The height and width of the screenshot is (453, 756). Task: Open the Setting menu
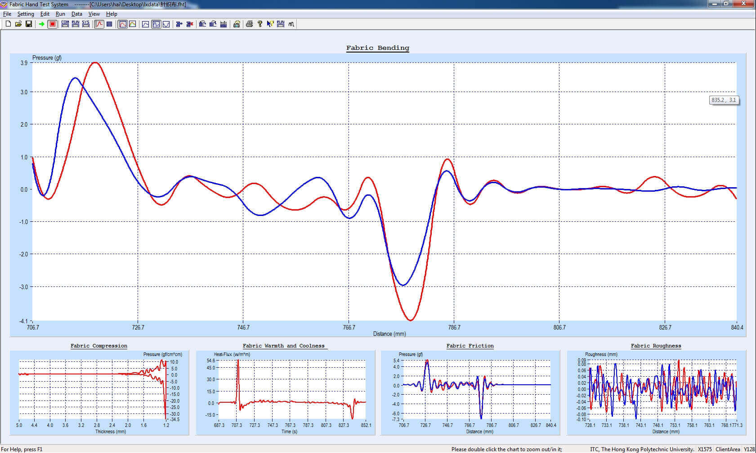click(26, 14)
